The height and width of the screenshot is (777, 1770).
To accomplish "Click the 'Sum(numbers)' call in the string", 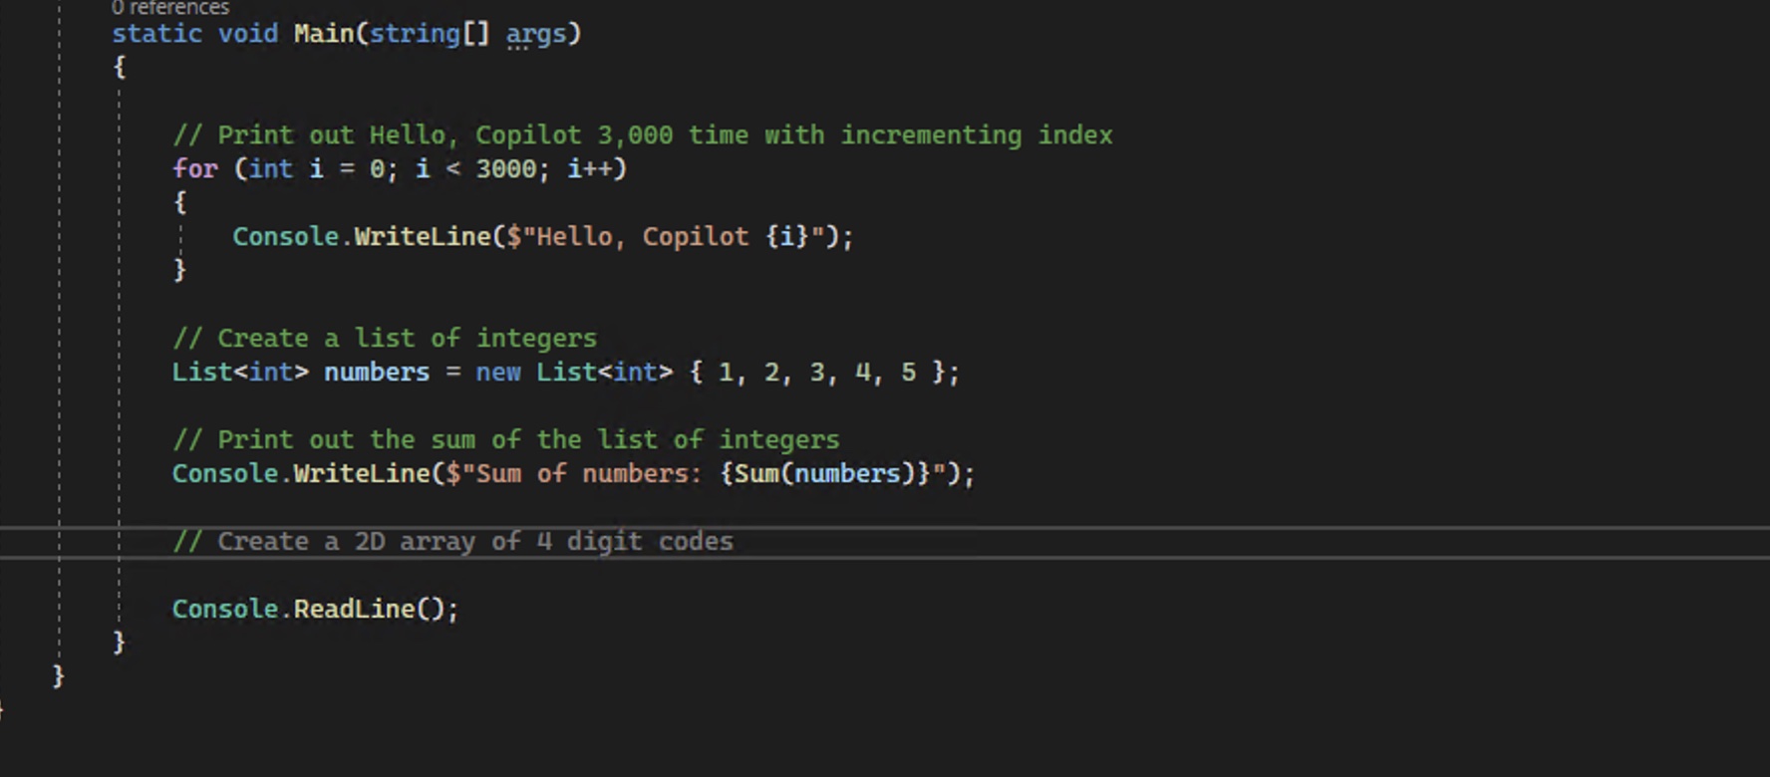I will [x=825, y=474].
